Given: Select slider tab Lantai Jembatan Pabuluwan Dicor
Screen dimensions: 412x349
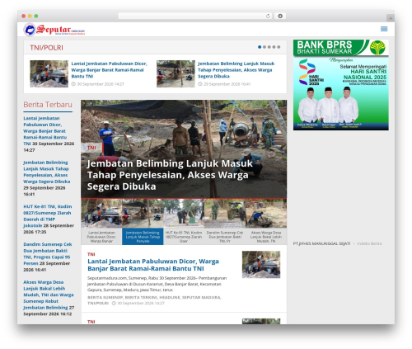Looking at the screenshot, I should (x=101, y=237).
